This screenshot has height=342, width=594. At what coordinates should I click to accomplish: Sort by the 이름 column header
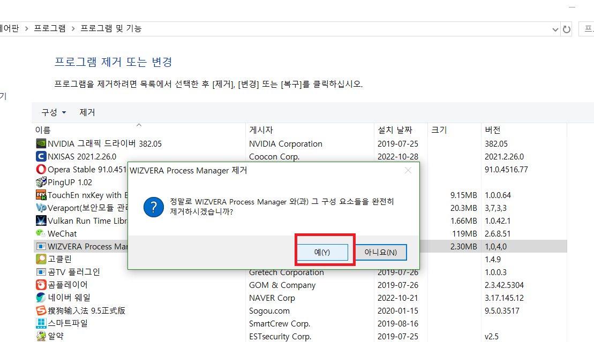(x=139, y=130)
